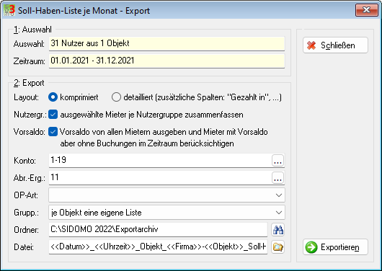Screen dimensions: 382x271
Task: Click the Exportieren button
Action: pos(335,247)
